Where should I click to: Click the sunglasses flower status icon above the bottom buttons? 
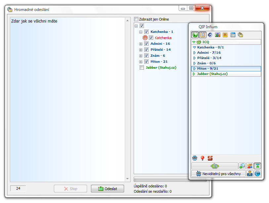click(195, 158)
